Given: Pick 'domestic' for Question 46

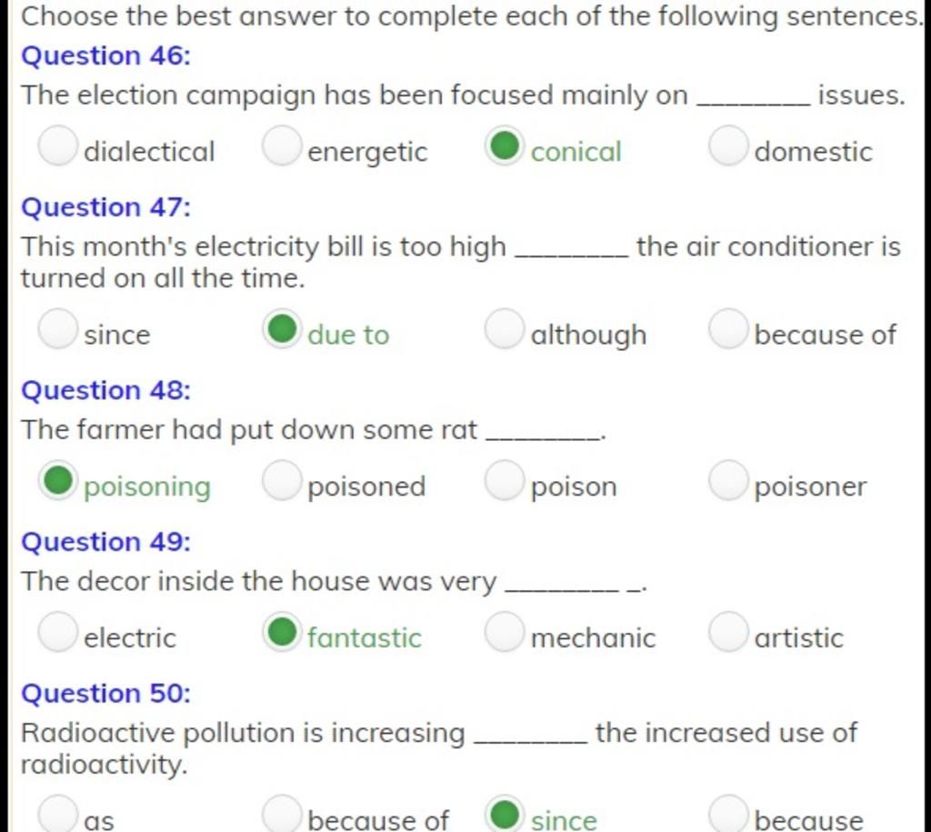Looking at the screenshot, I should click(728, 145).
